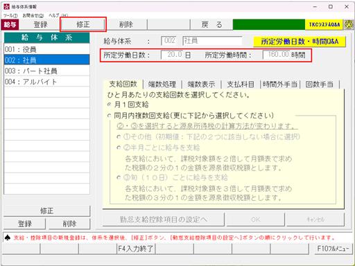Open the ツール menu
Screen dimensions: 355x266
pos(10,15)
